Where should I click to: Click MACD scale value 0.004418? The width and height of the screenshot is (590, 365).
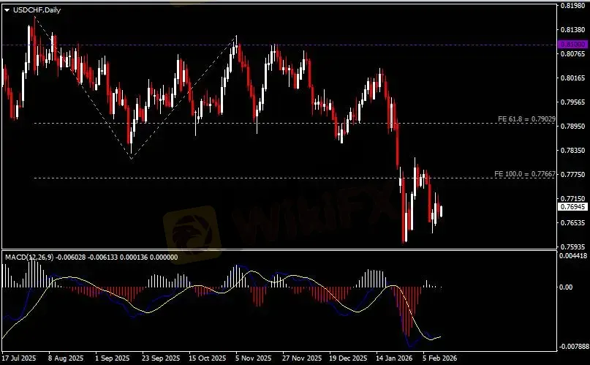coord(573,256)
